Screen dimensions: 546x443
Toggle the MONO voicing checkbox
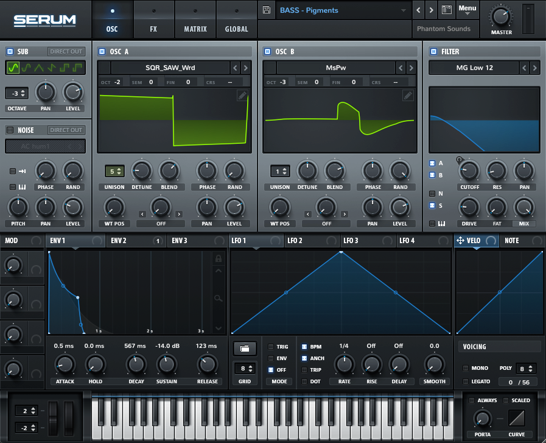(x=466, y=368)
